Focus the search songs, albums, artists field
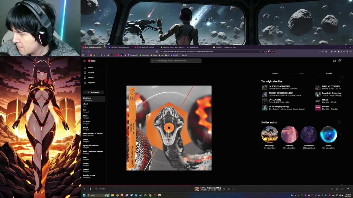This screenshot has width=353, height=198. tap(176, 61)
